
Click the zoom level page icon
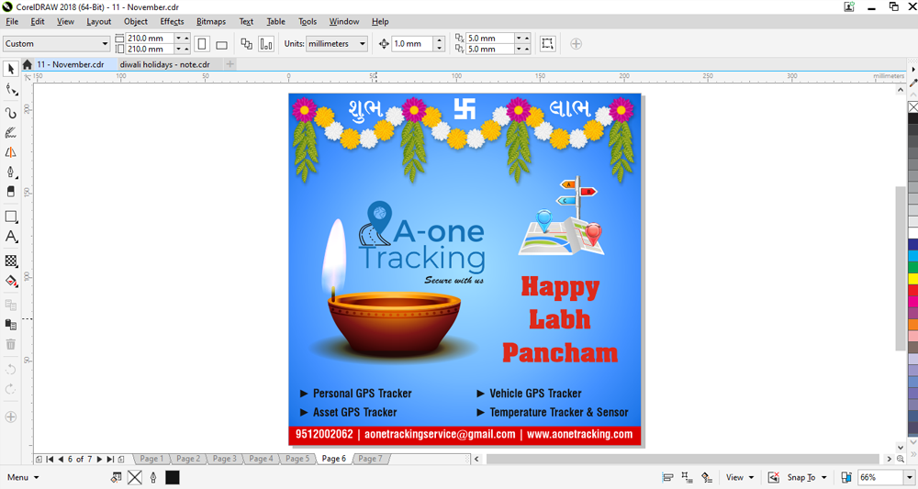click(846, 477)
